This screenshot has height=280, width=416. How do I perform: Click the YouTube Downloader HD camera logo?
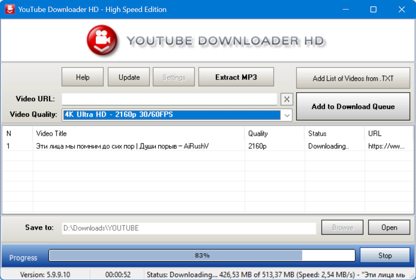(x=102, y=41)
